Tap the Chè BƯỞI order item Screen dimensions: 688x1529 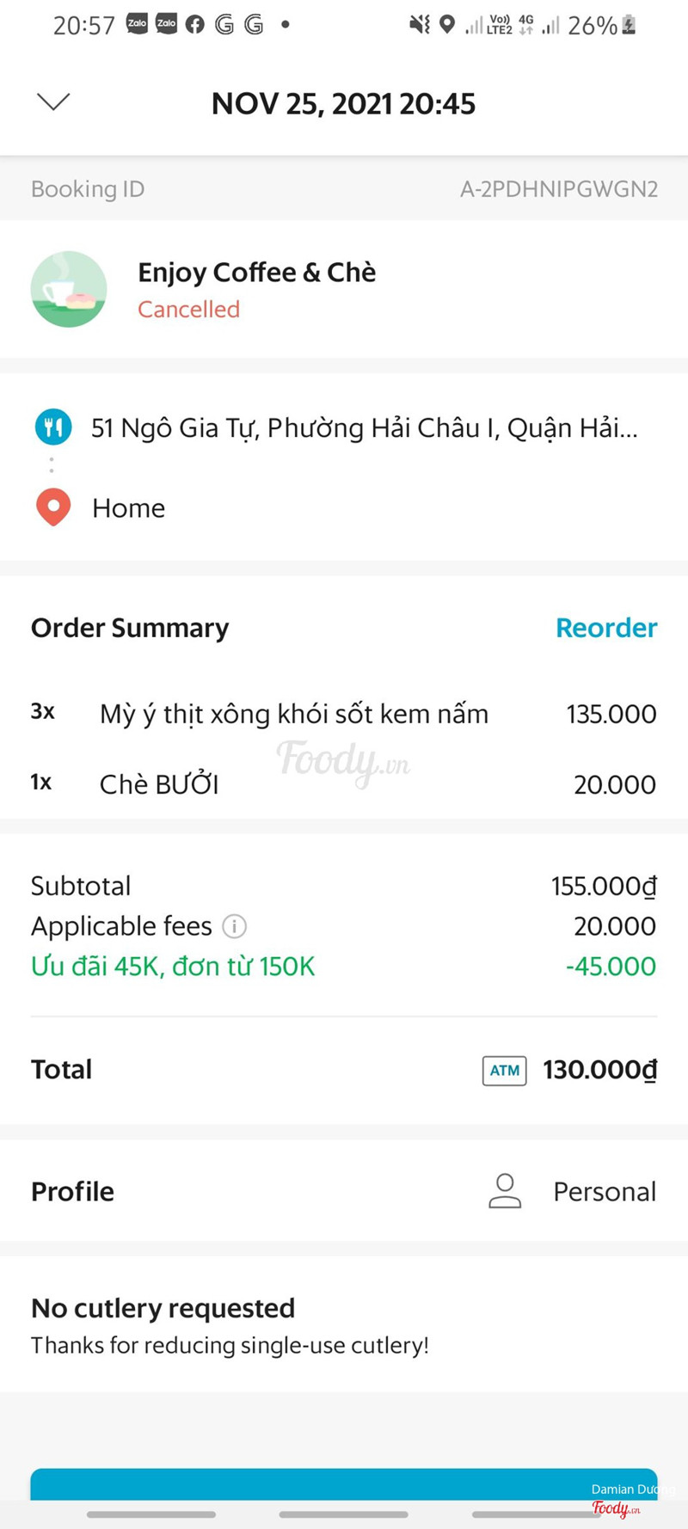(x=159, y=784)
